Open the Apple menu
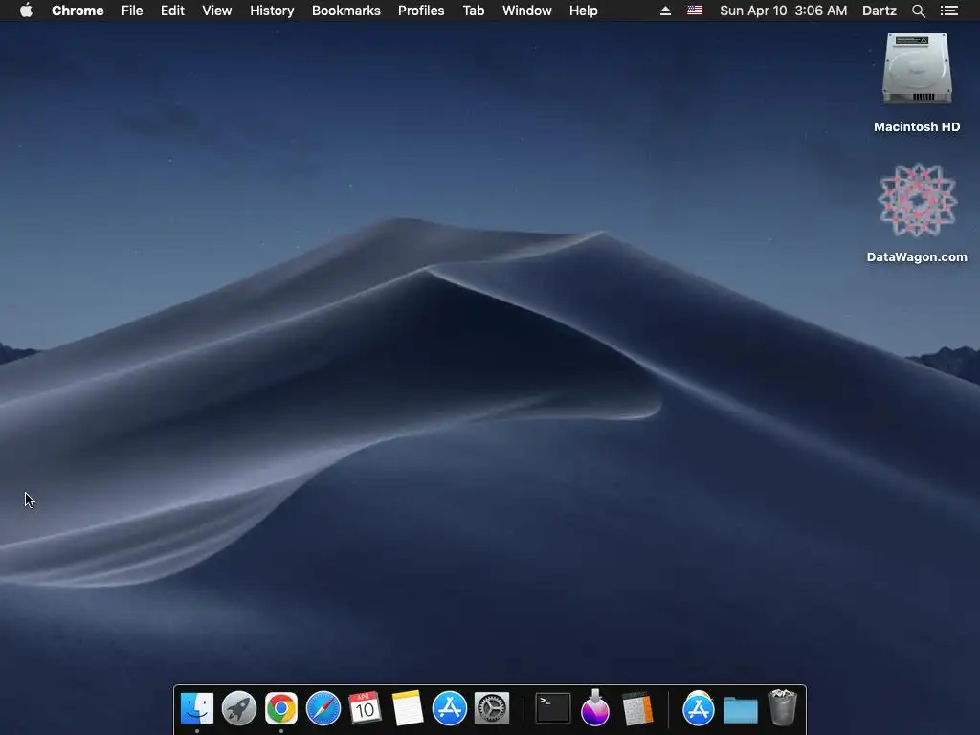980x735 pixels. click(26, 11)
